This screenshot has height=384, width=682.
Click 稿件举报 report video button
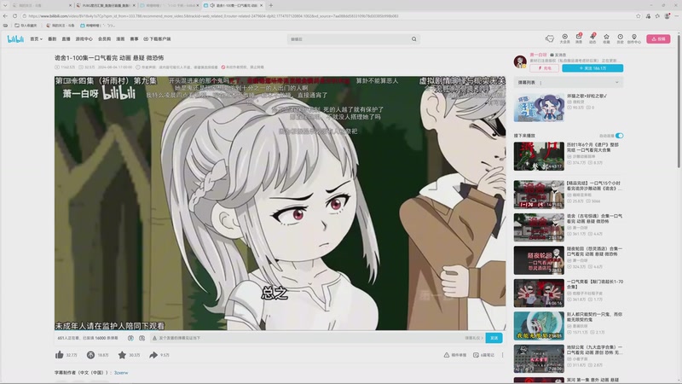tap(455, 355)
